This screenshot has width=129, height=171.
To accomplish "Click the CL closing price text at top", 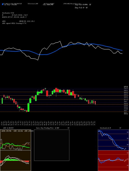I will (48, 5).
